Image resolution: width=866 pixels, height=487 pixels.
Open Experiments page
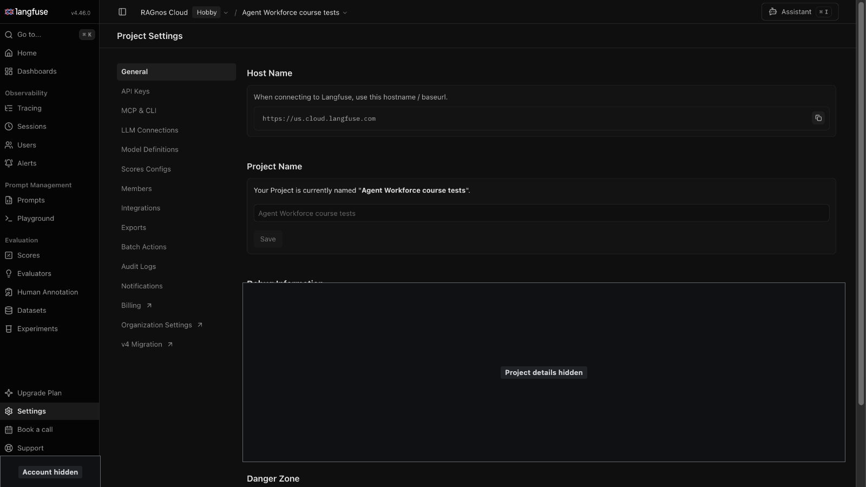click(49, 329)
